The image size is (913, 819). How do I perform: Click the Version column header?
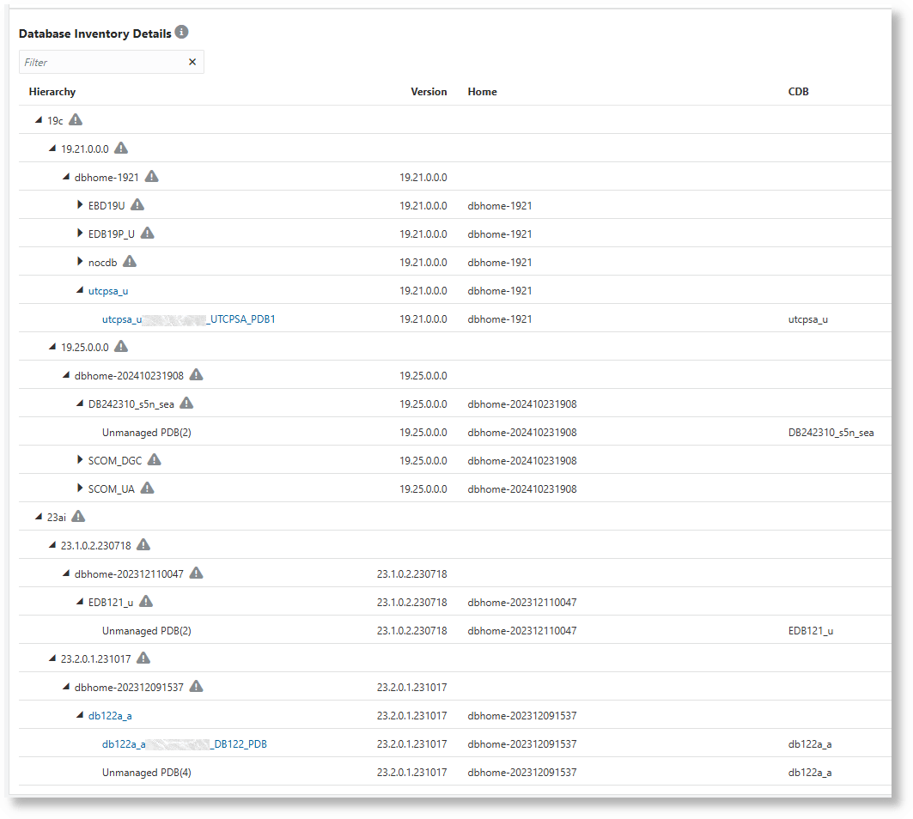(x=429, y=91)
